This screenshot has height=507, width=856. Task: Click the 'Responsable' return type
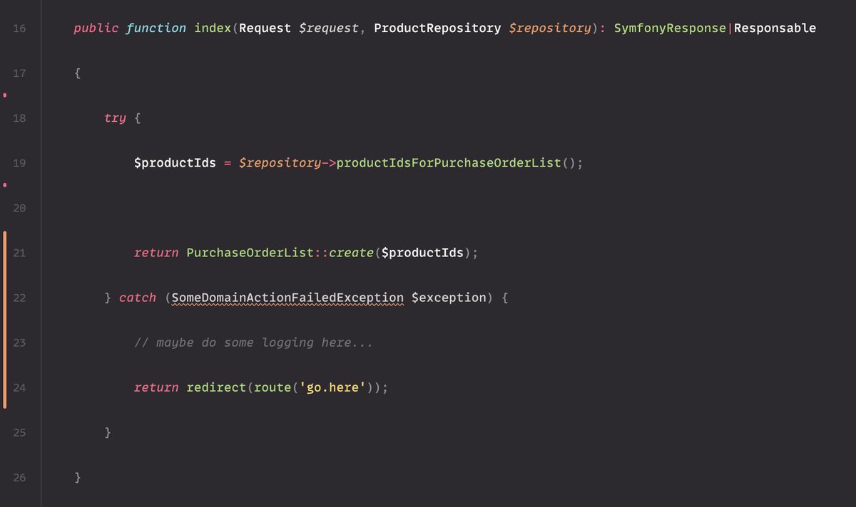click(775, 28)
